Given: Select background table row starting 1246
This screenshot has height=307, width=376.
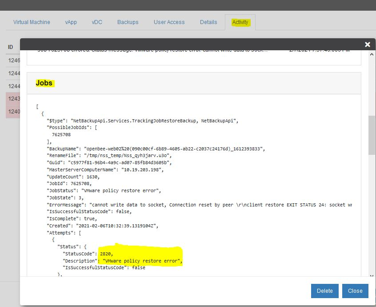Looking at the screenshot, I should coord(13,60).
